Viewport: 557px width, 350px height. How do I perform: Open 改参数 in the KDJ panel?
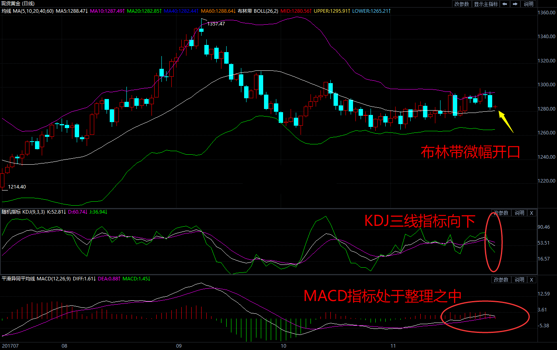501,213
